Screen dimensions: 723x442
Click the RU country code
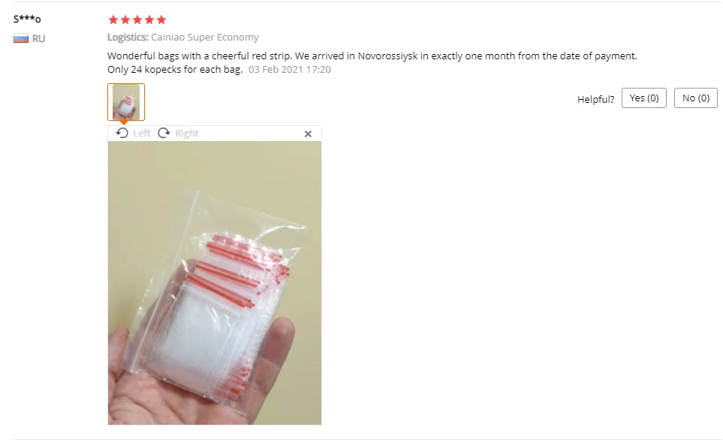pyautogui.click(x=38, y=39)
